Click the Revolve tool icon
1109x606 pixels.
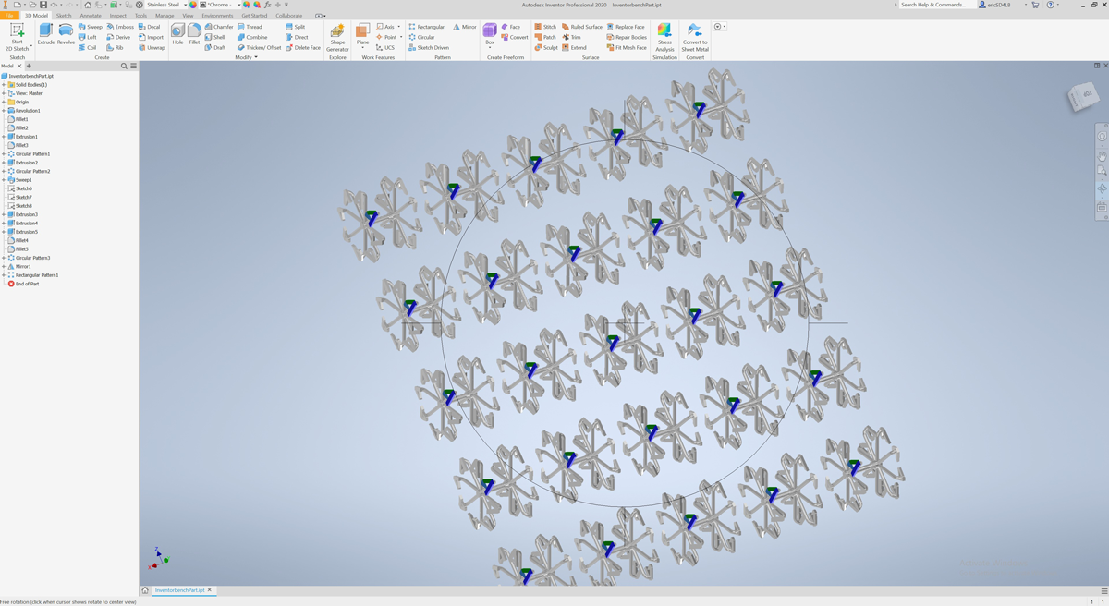click(67, 33)
